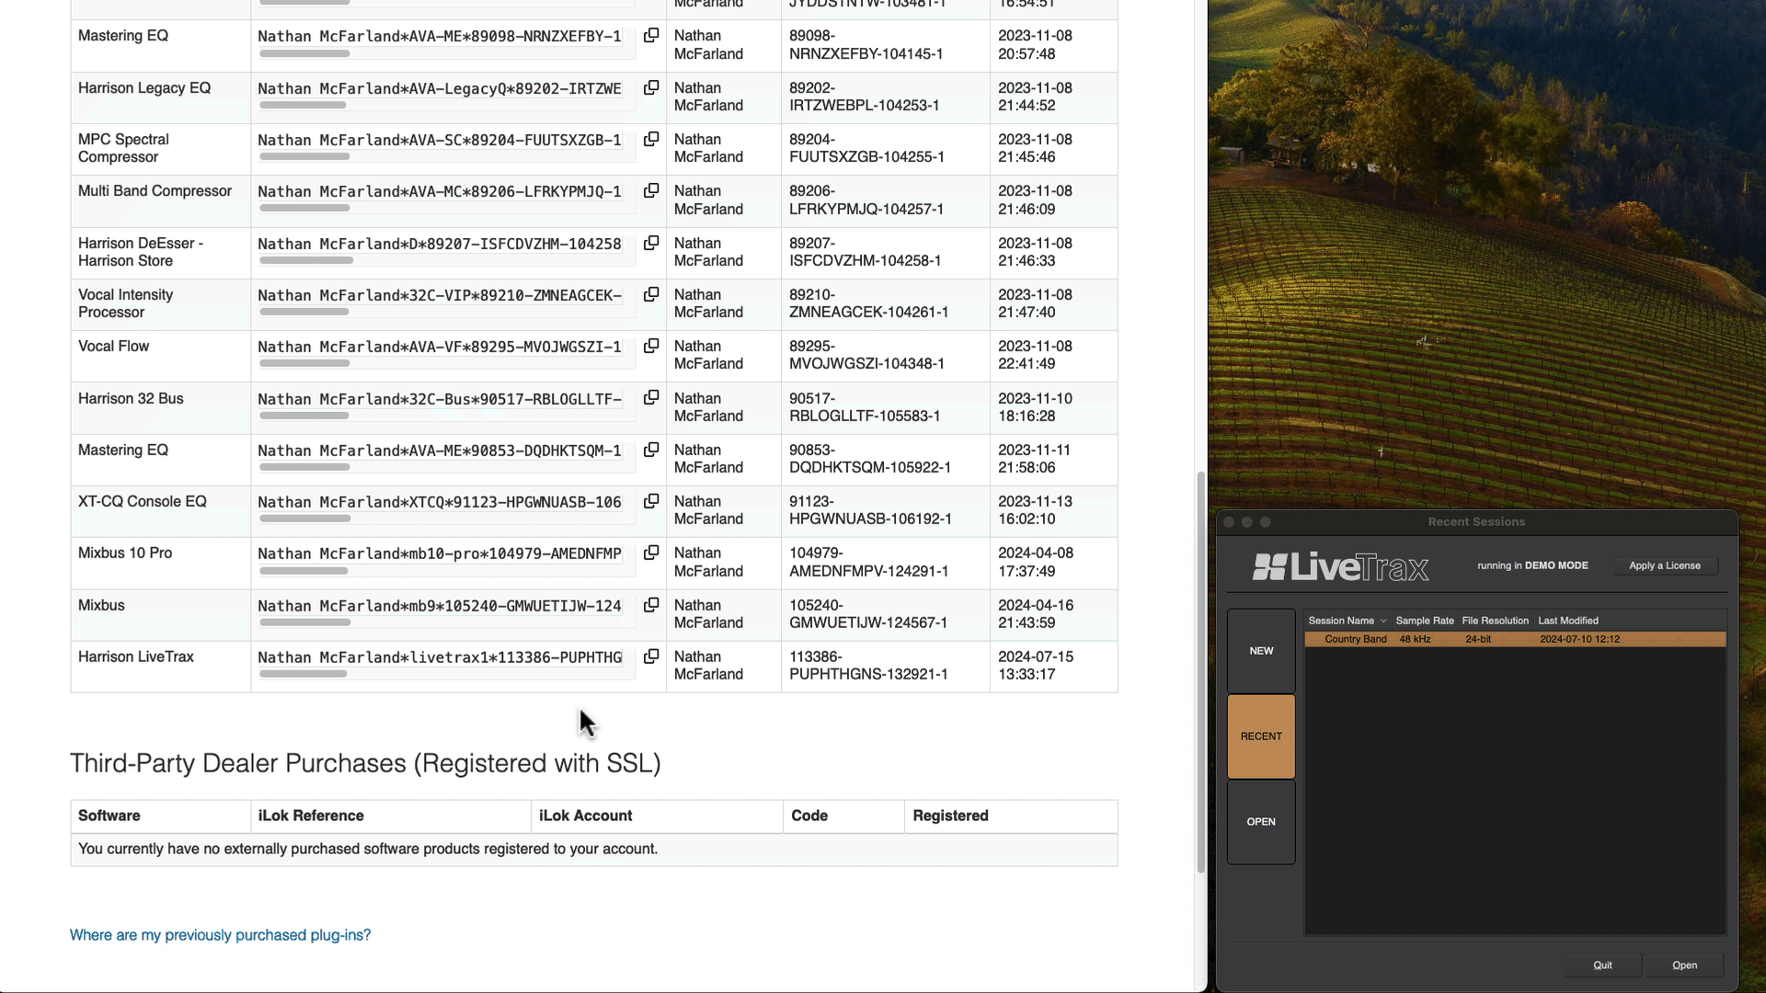The image size is (1766, 993).
Task: Click Open to load the session
Action: pyautogui.click(x=1684, y=964)
